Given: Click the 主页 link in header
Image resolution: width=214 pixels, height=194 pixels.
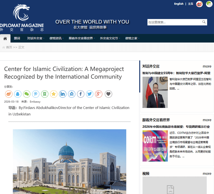Looking at the screenshot, I should [x=190, y=4].
